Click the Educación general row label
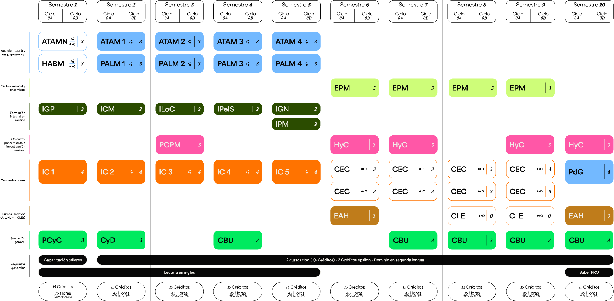This screenshot has height=301, width=614. [x=18, y=240]
